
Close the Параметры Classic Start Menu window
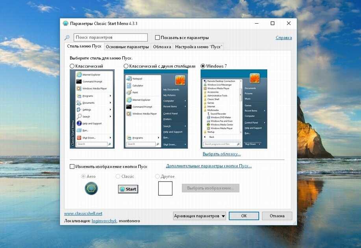pos(289,23)
